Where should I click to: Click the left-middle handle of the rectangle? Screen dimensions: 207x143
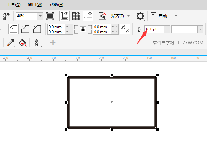66,102
